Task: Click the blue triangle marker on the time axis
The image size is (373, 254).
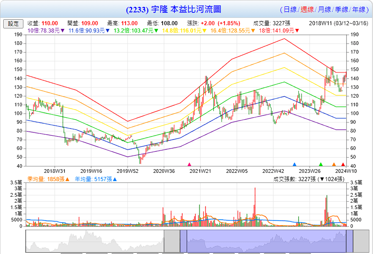Action: (x=295, y=164)
